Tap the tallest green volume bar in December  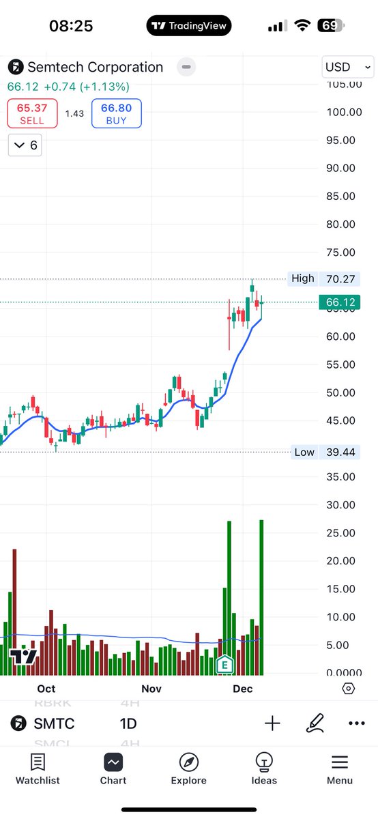[261, 597]
